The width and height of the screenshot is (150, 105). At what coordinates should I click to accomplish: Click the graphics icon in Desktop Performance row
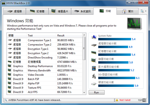9,66
